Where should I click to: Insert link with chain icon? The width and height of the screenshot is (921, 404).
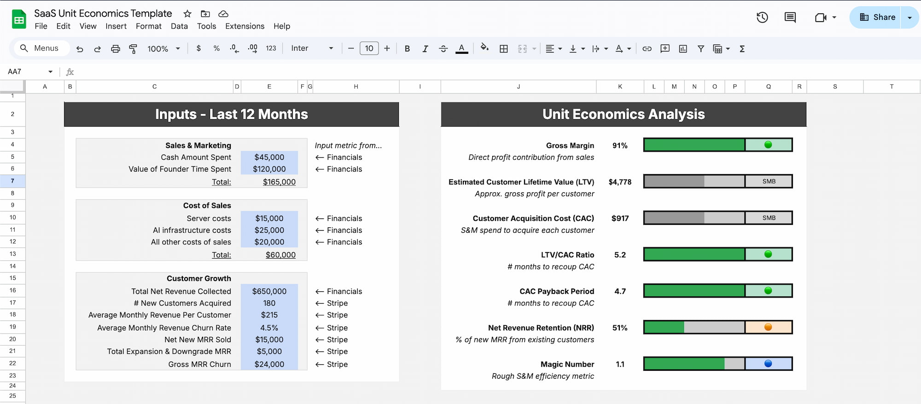[647, 48]
